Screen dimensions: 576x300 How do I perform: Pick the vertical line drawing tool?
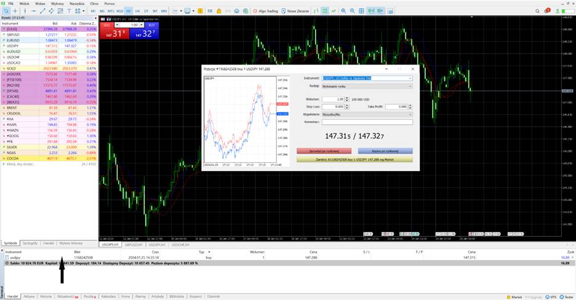coord(25,11)
